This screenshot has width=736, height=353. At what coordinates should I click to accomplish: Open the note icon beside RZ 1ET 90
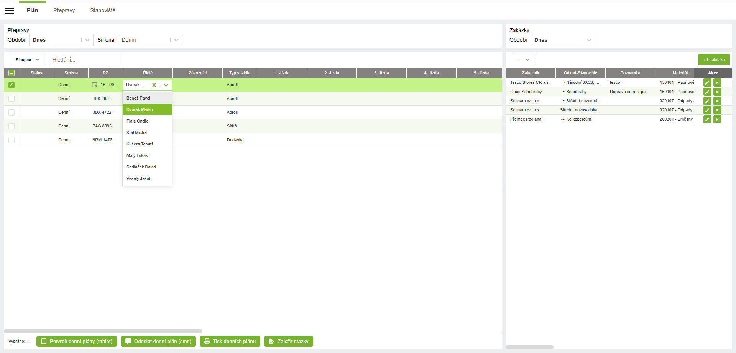95,85
